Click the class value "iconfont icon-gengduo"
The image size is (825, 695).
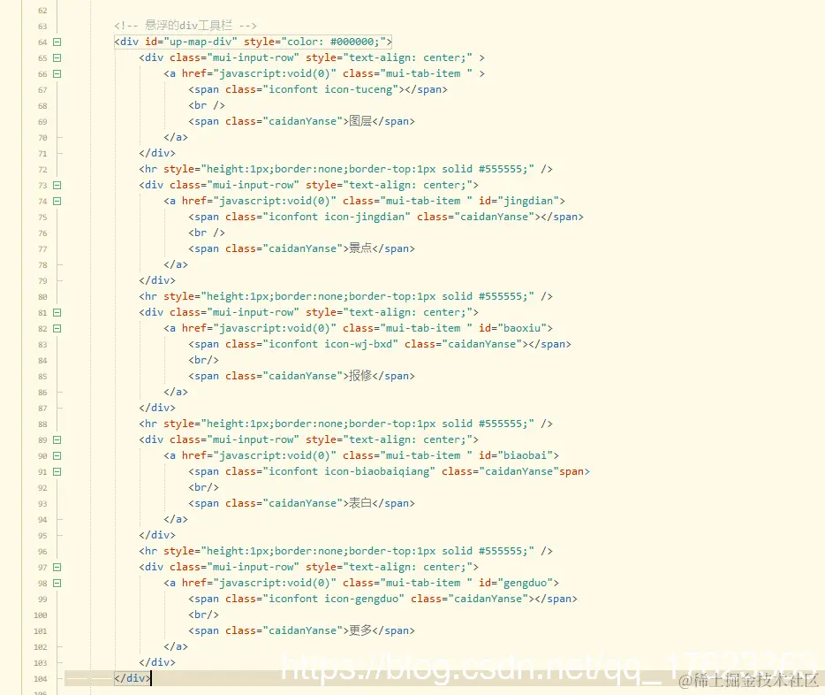334,600
